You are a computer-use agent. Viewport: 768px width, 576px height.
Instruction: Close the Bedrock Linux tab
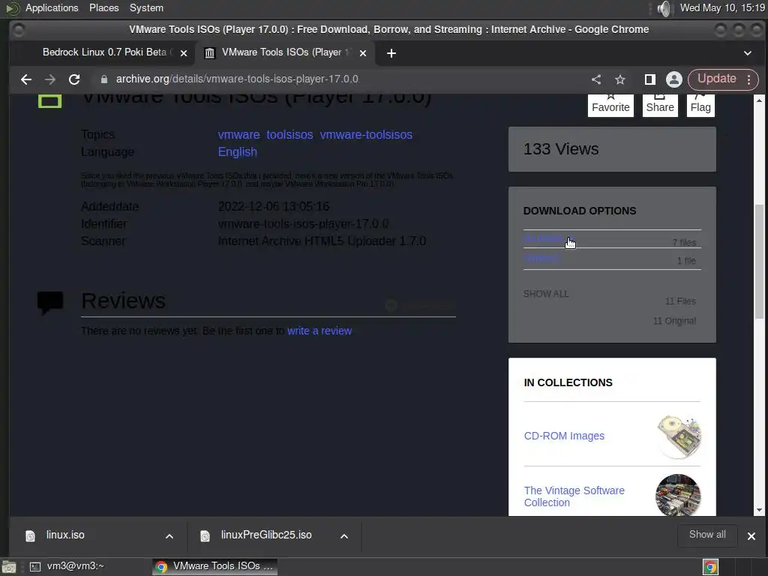184,53
